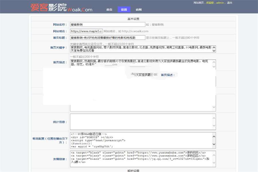Click the 退出 logout link

pyautogui.click(x=230, y=3)
